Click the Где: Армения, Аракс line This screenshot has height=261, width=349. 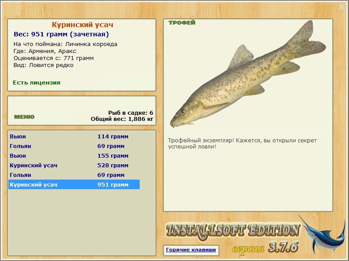pos(45,51)
